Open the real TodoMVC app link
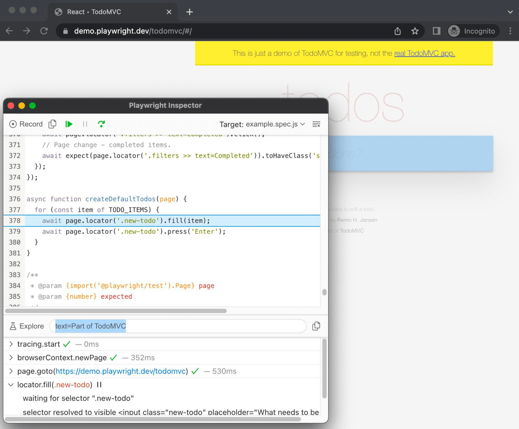 pos(424,53)
